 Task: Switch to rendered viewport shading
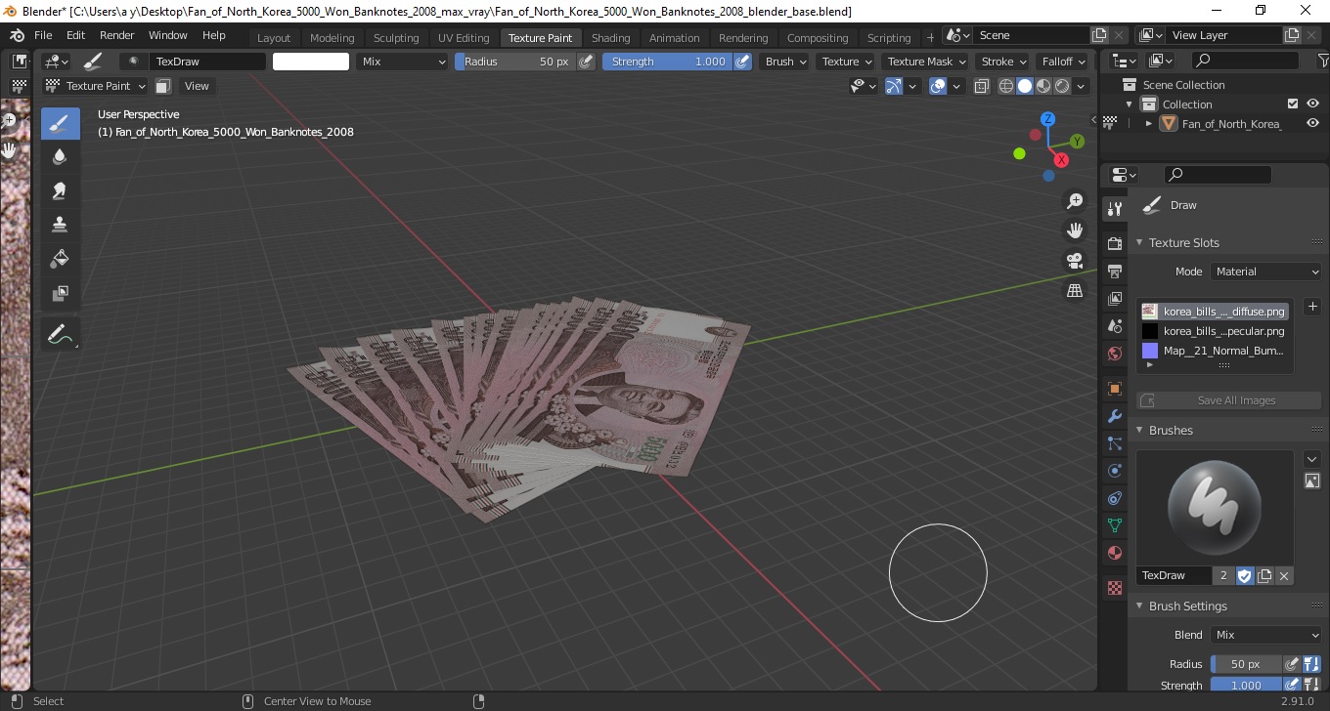pos(1062,86)
